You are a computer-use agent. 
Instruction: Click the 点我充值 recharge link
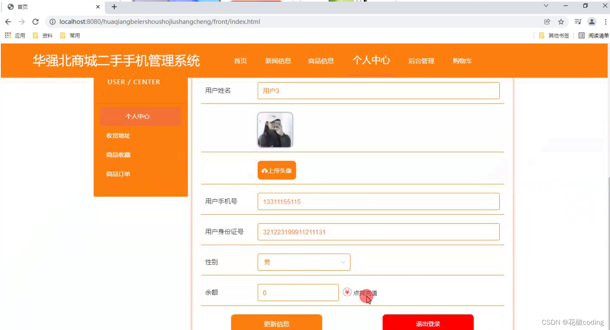(365, 293)
